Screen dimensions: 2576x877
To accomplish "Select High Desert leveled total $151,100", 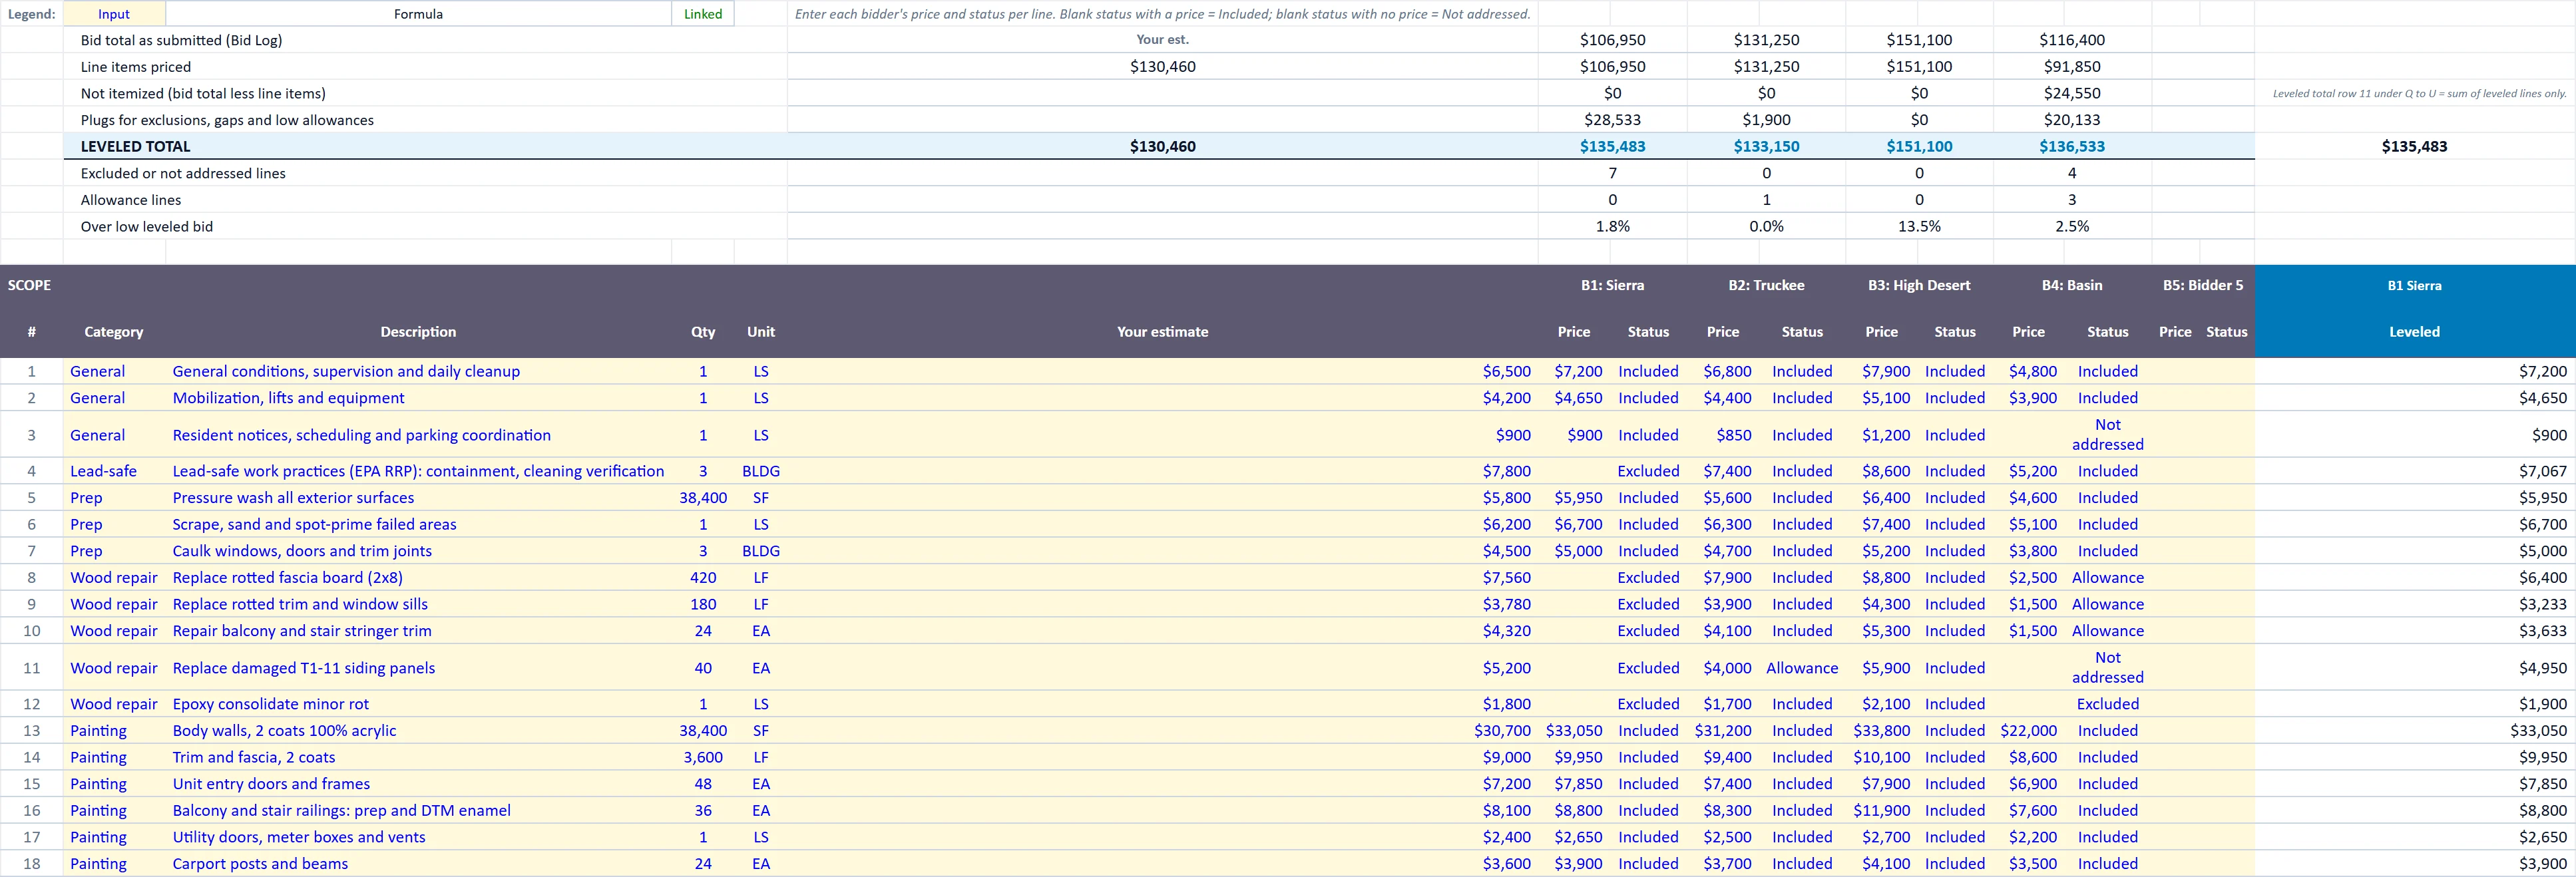I will pos(1919,146).
